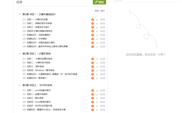The image size is (182, 113).
Task: Click green checkmark on section 3.5 WORD
Action: [97, 106]
